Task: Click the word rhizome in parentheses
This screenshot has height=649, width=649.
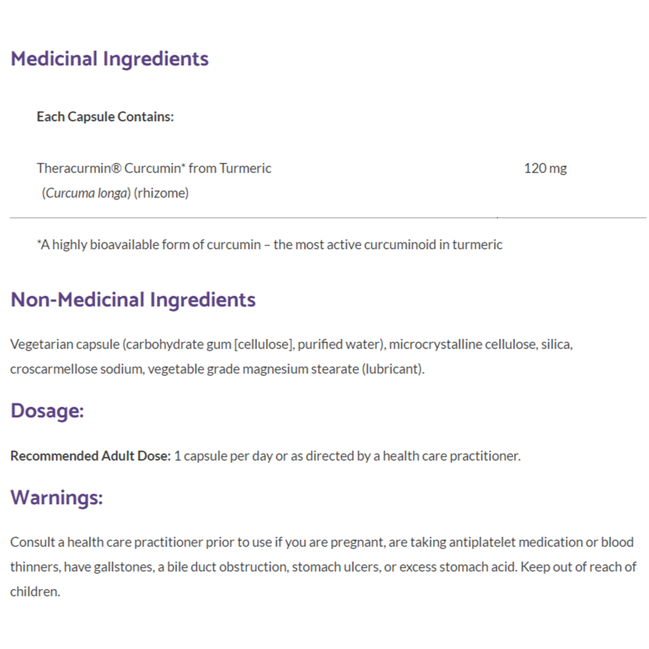Action: click(161, 193)
